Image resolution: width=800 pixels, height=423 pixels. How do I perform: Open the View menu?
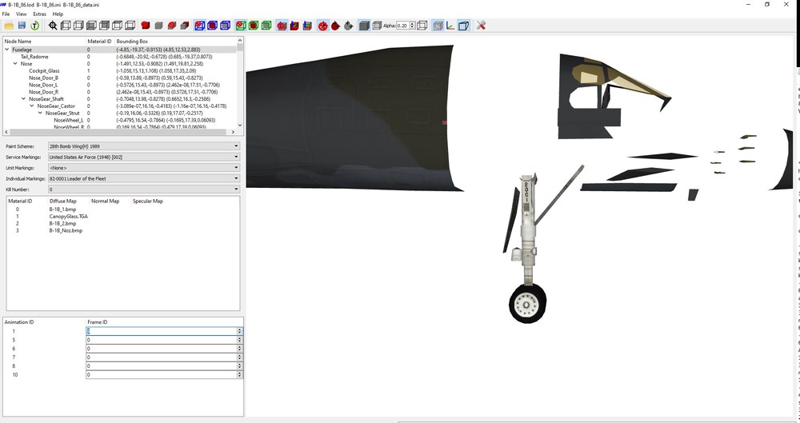tap(21, 14)
